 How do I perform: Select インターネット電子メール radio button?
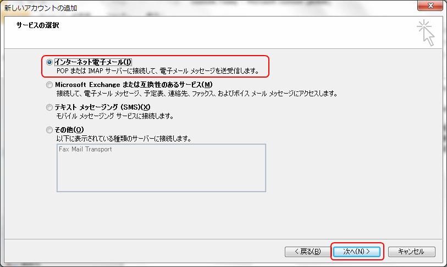coord(49,62)
